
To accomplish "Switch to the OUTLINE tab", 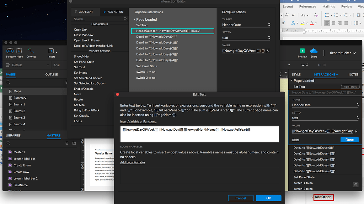I will (52, 74).
